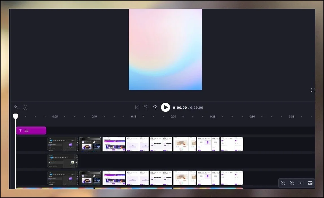
Task: Click the gradient preview canvas
Action: 165,49
